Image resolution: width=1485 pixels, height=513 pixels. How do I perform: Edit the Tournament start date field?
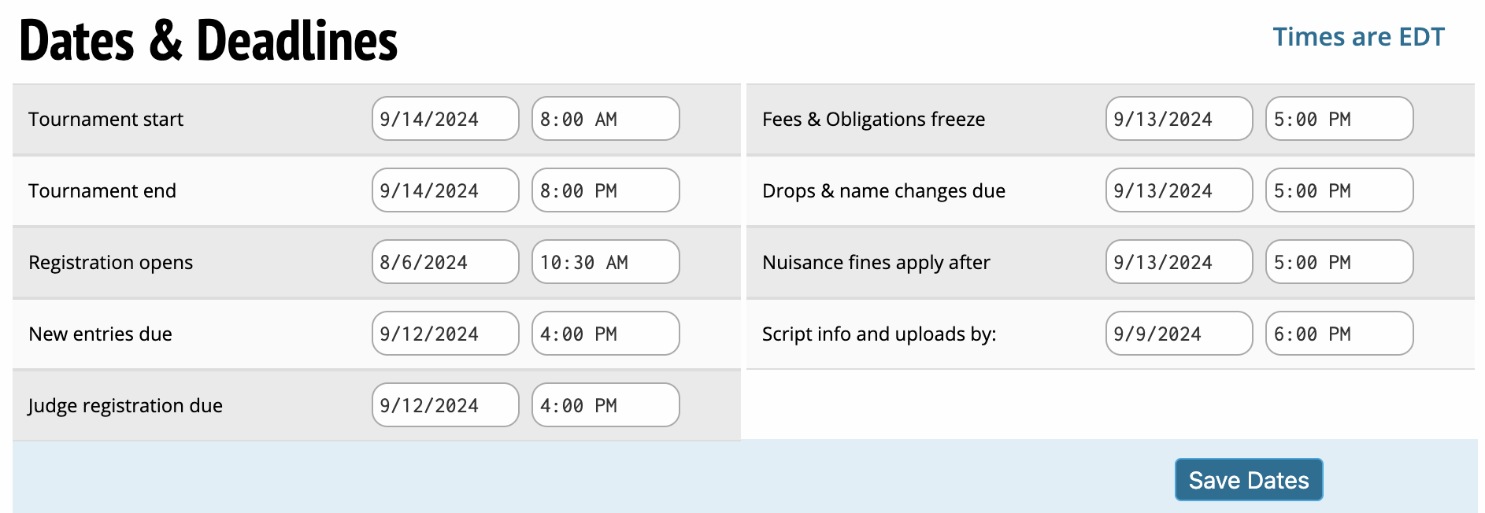[x=445, y=119]
